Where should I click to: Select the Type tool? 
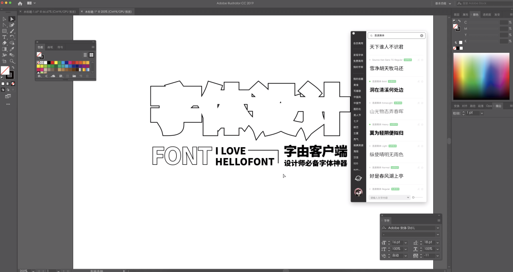[4, 37]
